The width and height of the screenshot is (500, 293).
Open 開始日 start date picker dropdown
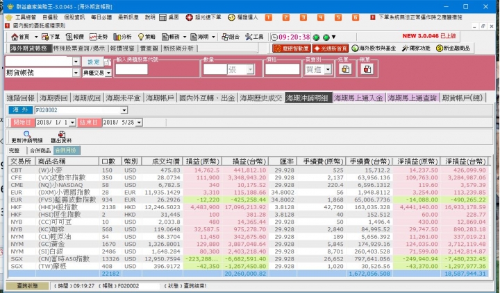coord(72,122)
